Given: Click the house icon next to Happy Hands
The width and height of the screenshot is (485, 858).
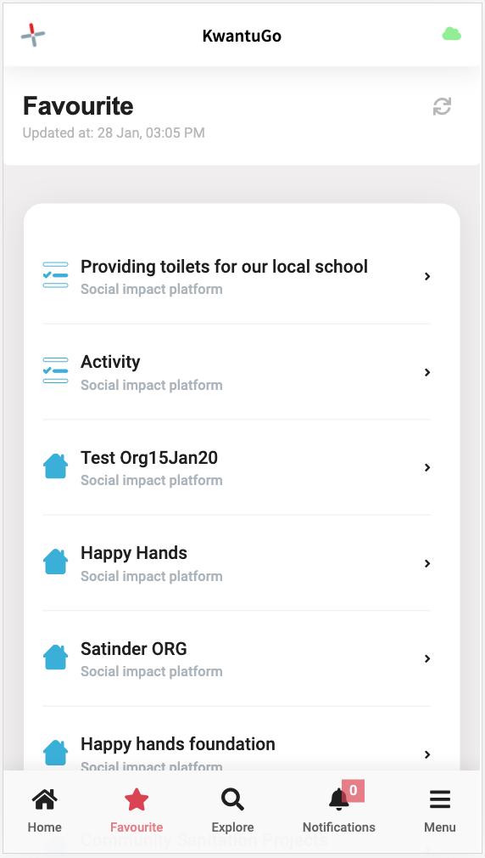Looking at the screenshot, I should [55, 562].
